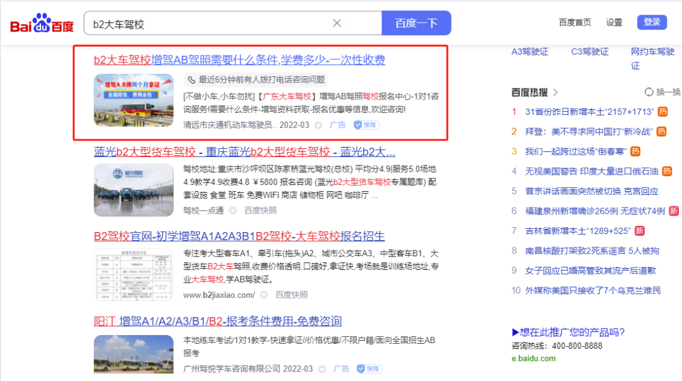
Task: Click related search 网约车驾驶证
Action: (x=652, y=59)
